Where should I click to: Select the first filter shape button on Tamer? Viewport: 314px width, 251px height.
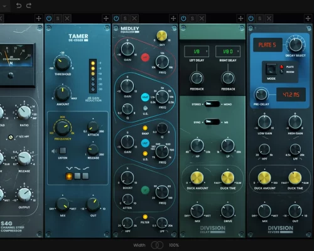point(69,176)
